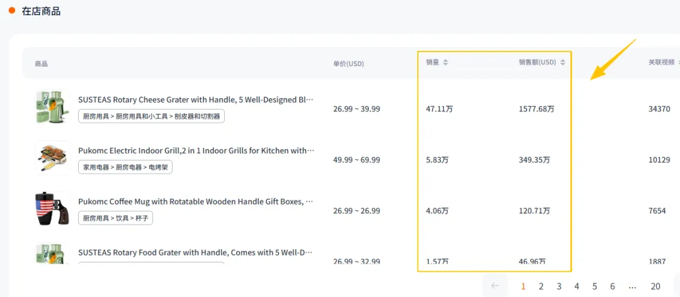Open Pukomc Coffee Mug product link
The width and height of the screenshot is (680, 297).
195,201
